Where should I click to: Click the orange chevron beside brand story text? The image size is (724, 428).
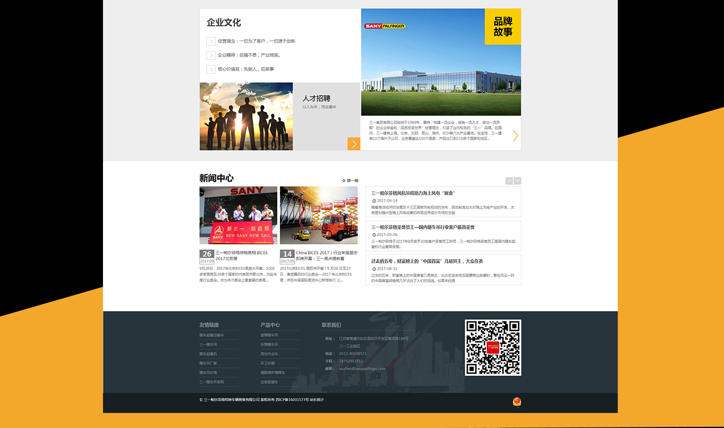click(x=515, y=136)
